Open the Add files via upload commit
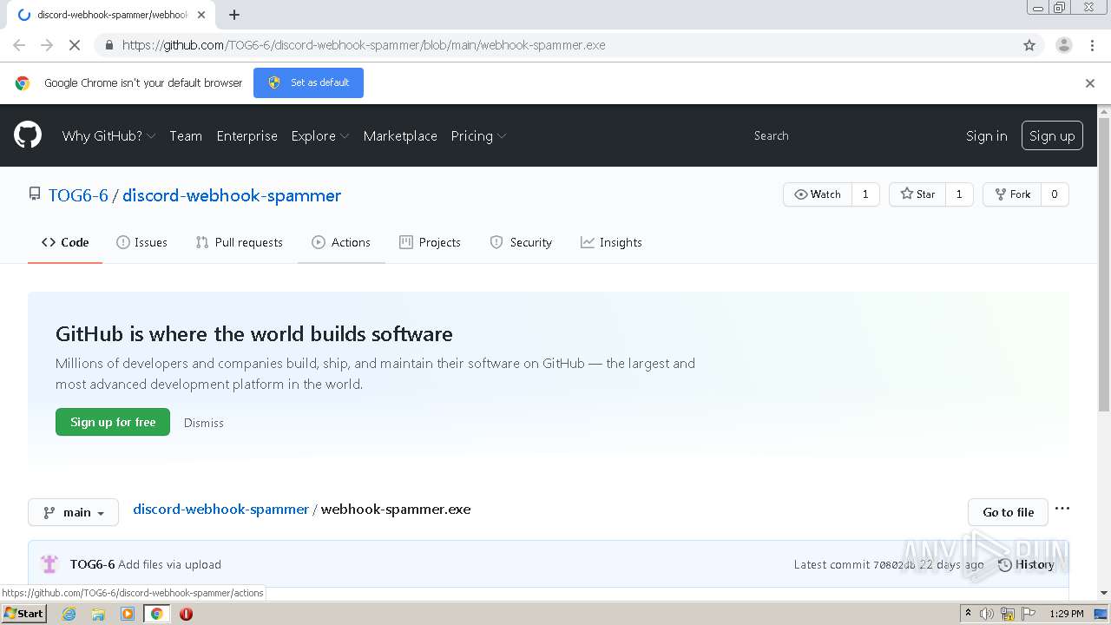 coord(169,564)
